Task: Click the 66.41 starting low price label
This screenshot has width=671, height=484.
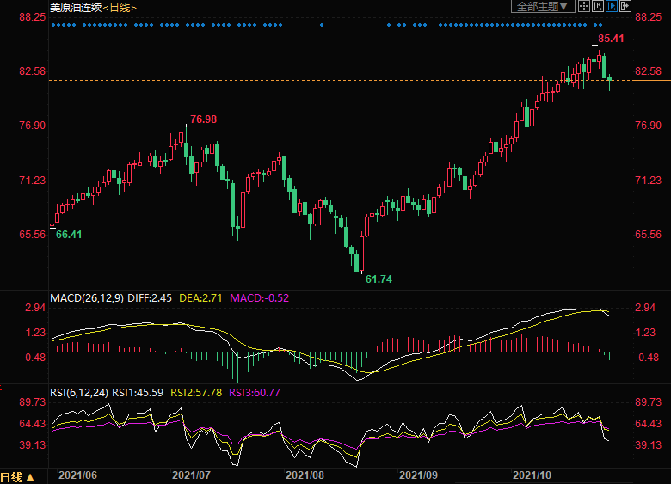Action: (x=69, y=235)
